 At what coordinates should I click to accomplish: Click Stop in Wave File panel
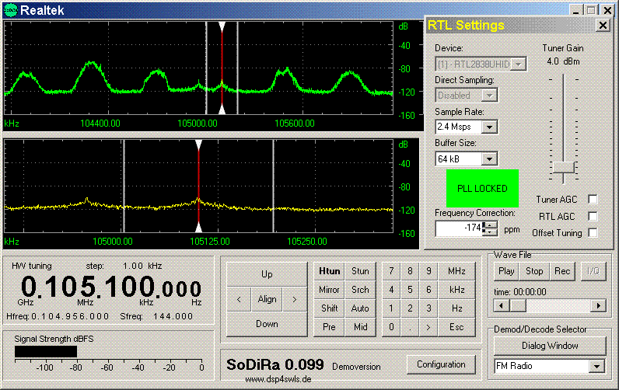coord(534,271)
